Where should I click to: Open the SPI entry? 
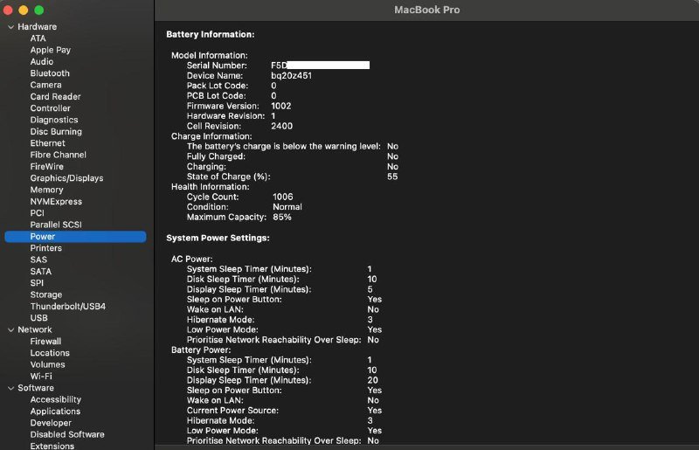coord(37,283)
